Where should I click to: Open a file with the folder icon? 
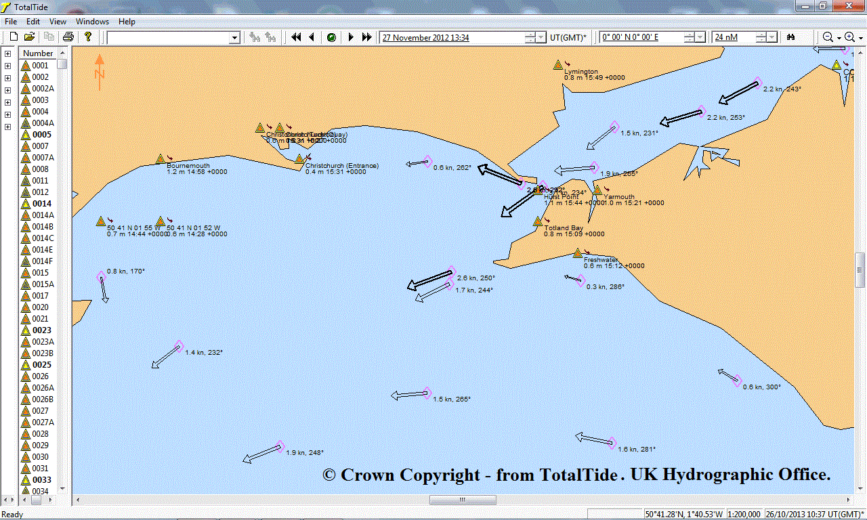coord(29,37)
